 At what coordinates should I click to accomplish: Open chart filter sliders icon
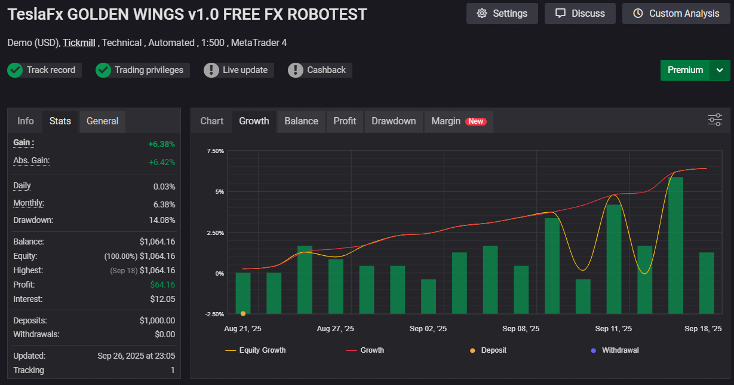tap(715, 120)
